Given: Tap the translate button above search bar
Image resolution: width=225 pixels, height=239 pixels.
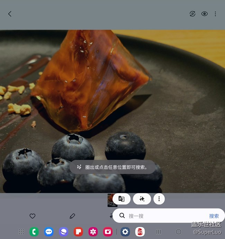Looking at the screenshot, I should pos(121,199).
